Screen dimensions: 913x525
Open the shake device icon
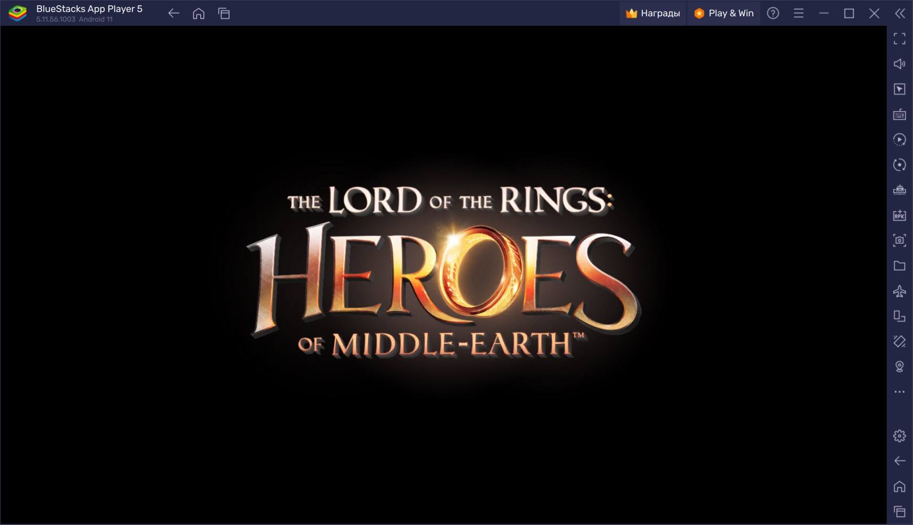click(x=899, y=341)
